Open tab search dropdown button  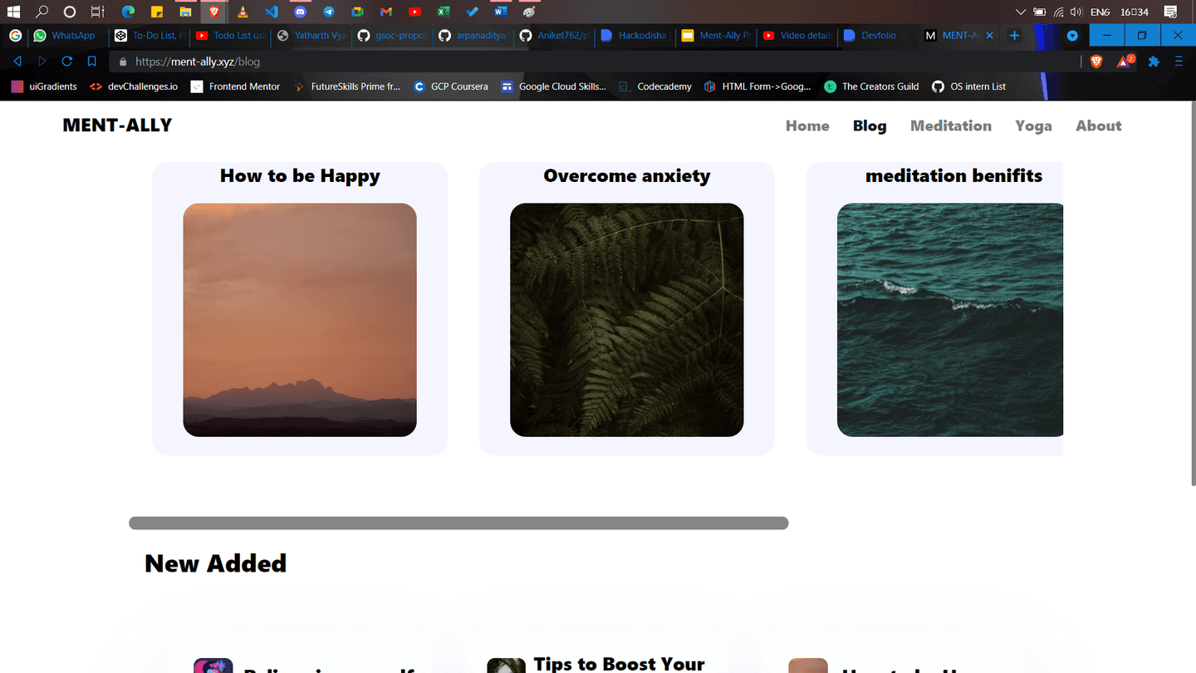pyautogui.click(x=1073, y=36)
